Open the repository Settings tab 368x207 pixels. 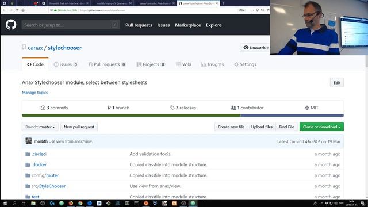click(x=245, y=64)
